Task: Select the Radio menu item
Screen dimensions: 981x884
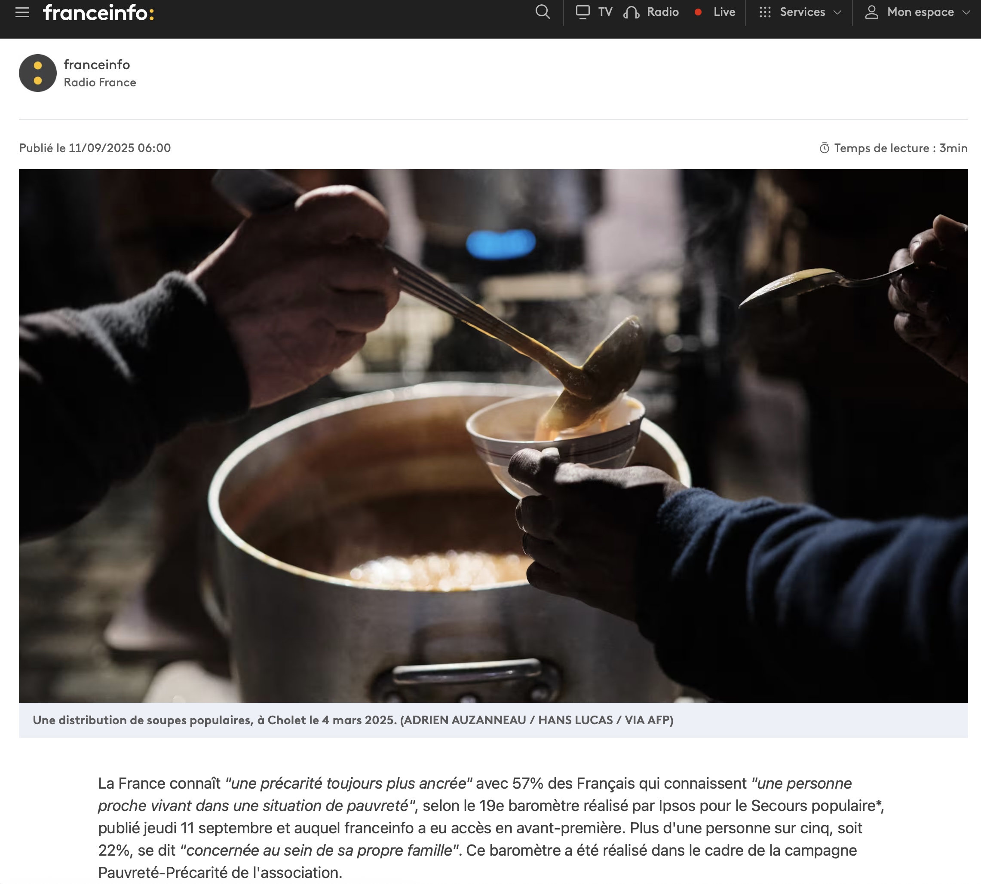Action: [x=662, y=12]
